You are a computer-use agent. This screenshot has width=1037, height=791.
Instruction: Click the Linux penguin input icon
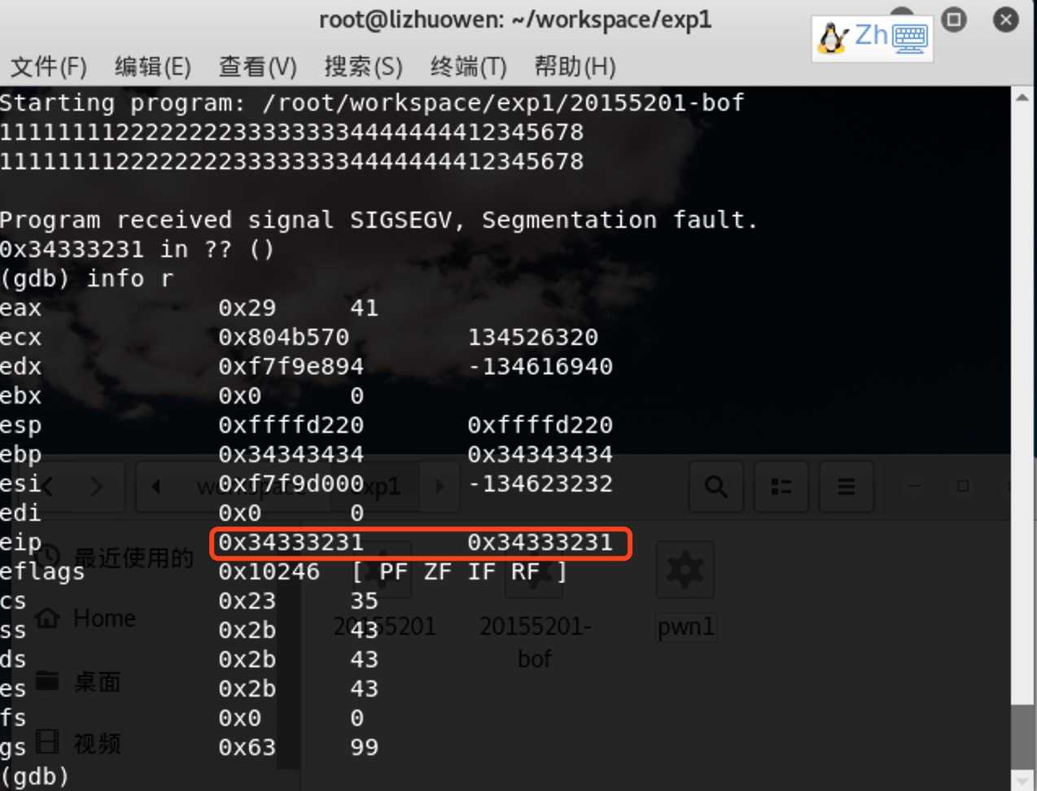[833, 38]
